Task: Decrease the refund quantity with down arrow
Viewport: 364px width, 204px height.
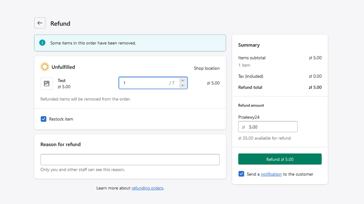Action: coord(183,85)
